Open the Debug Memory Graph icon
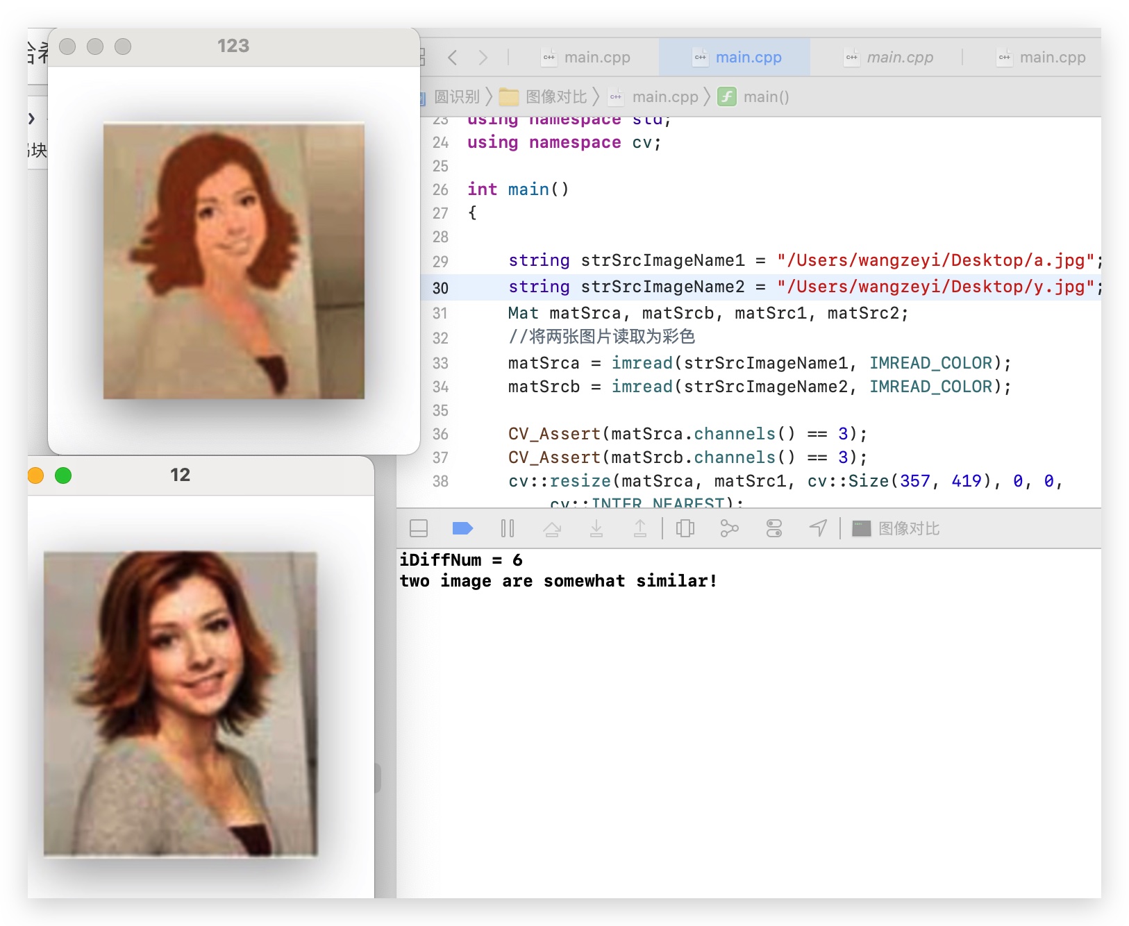This screenshot has height=926, width=1129. [729, 528]
